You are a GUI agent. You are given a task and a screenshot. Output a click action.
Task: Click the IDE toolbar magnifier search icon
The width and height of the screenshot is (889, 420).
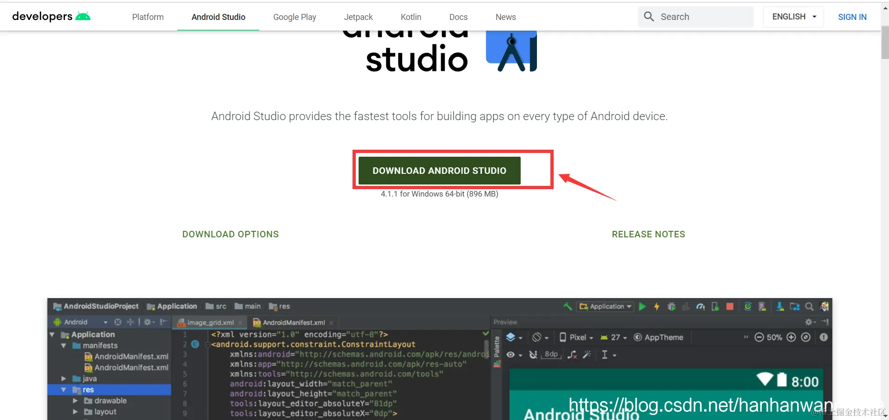pyautogui.click(x=809, y=306)
